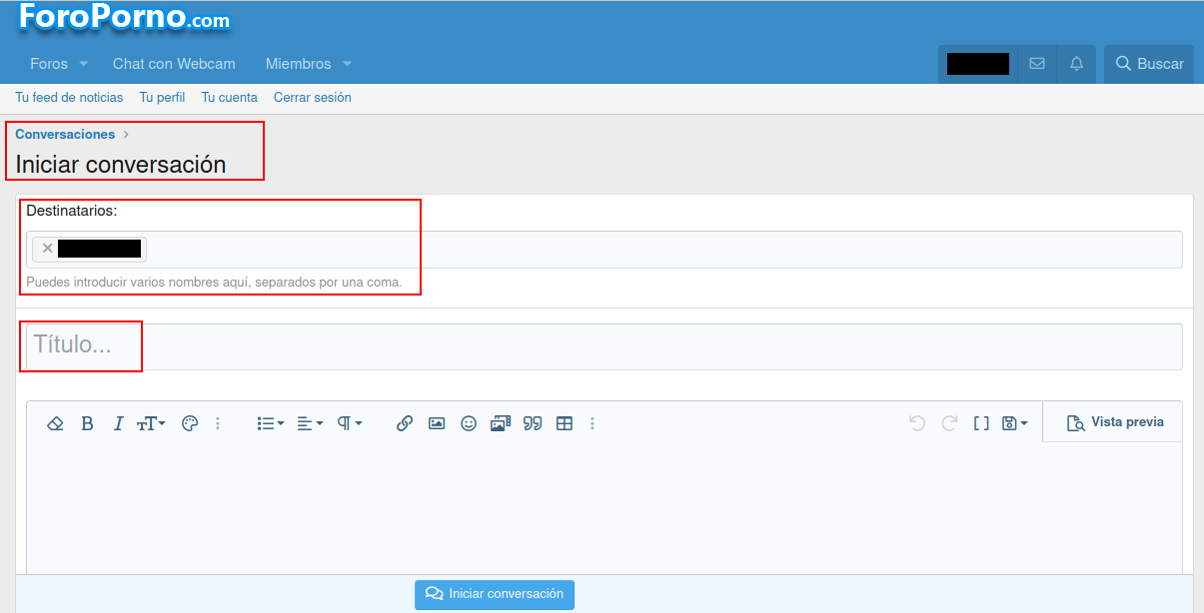Toggle italic formatting in the editor
The width and height of the screenshot is (1204, 613).
pyautogui.click(x=118, y=423)
